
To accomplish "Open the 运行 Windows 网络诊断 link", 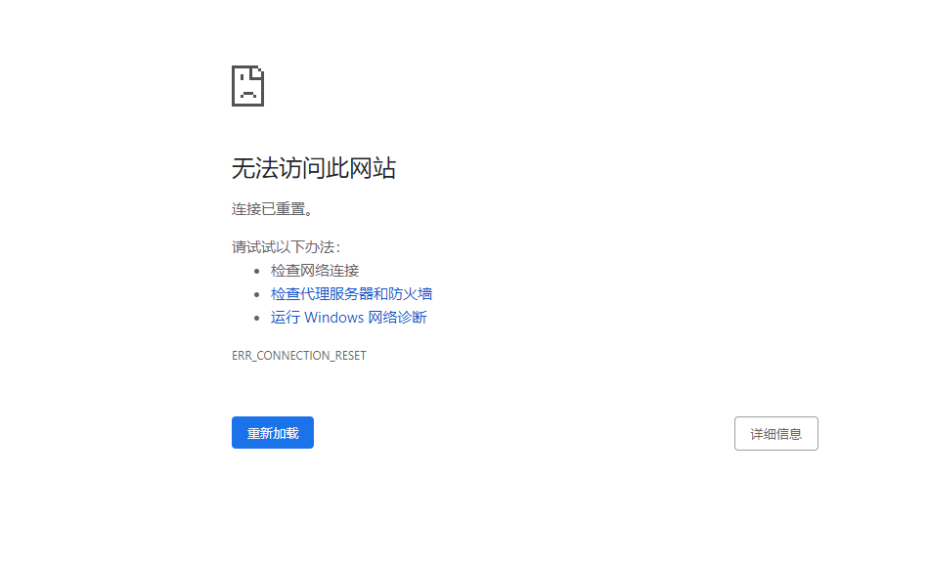I will coord(348,318).
